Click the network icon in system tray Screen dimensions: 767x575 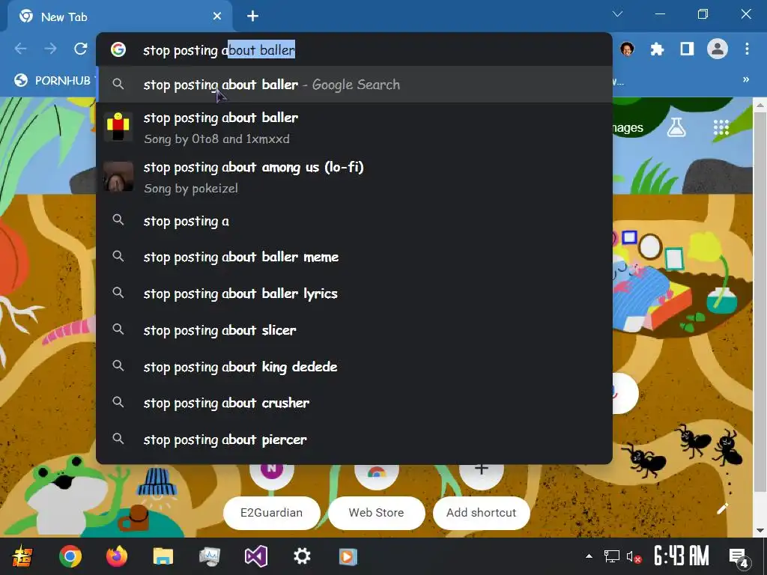point(611,556)
